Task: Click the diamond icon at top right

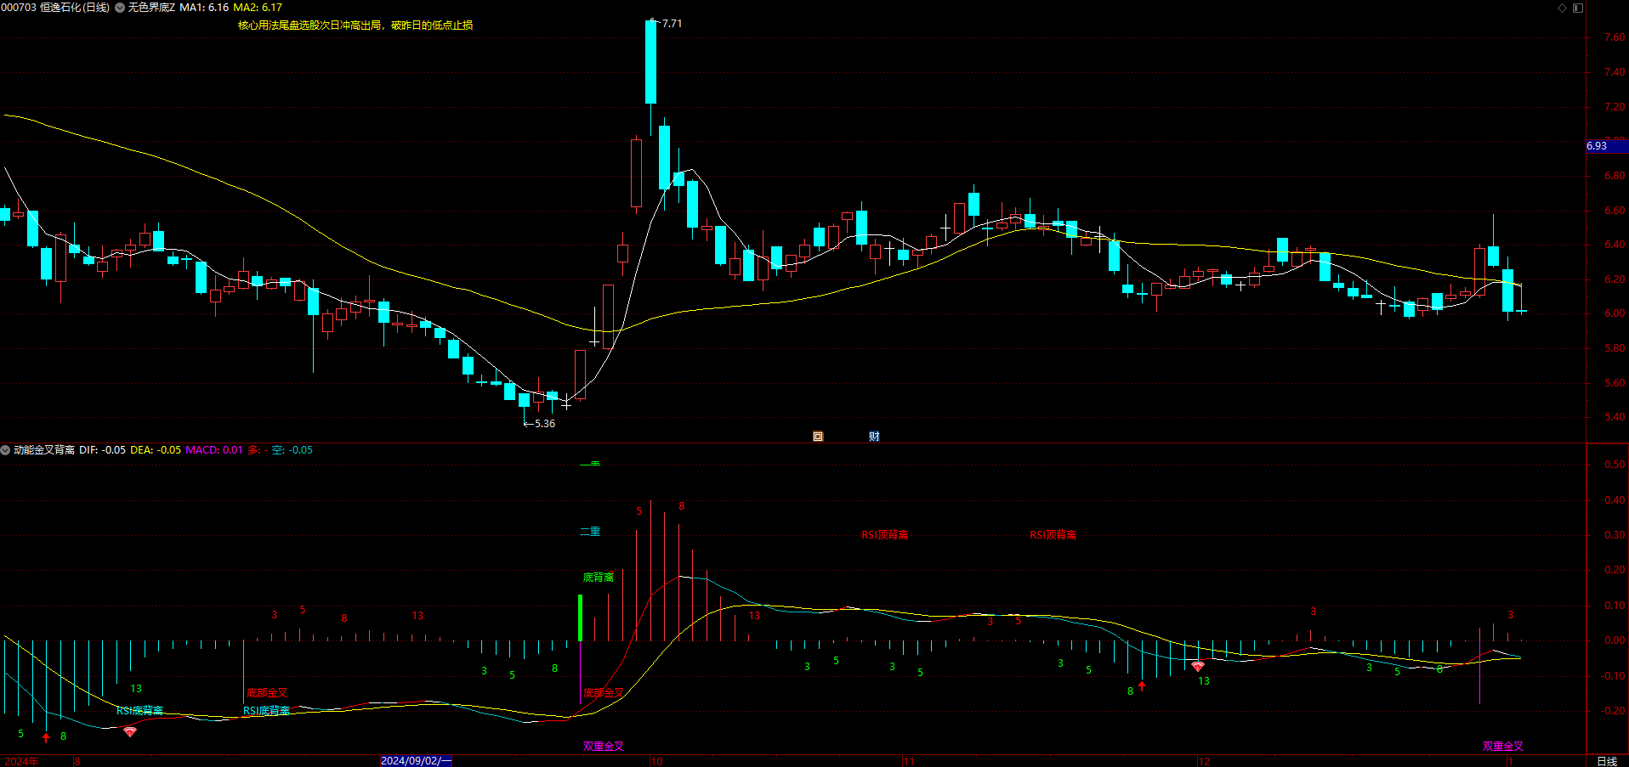Action: tap(1562, 8)
